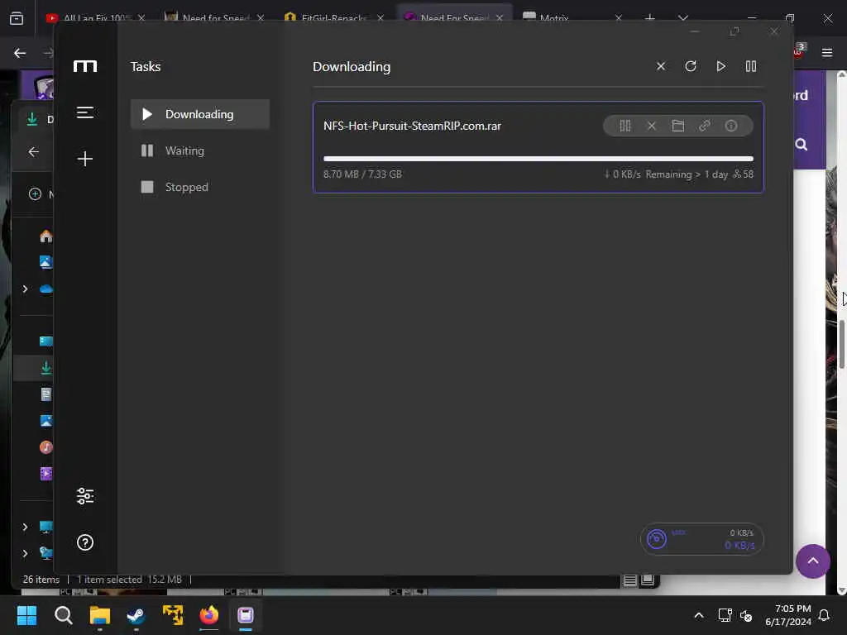Open File Explorer from taskbar

pos(100,615)
